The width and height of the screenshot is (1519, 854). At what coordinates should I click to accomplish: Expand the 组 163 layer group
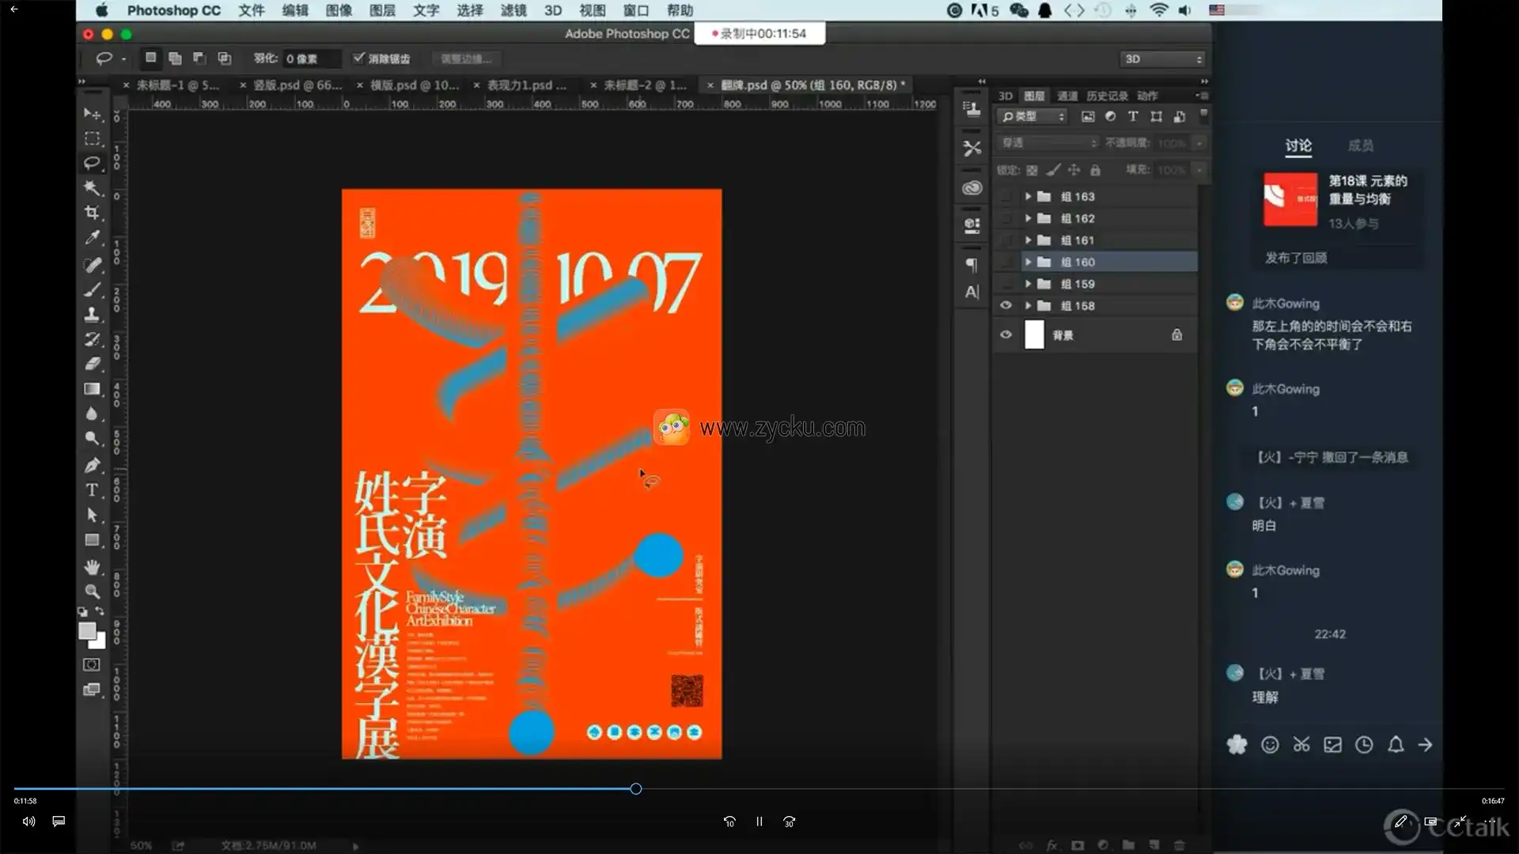(1028, 196)
